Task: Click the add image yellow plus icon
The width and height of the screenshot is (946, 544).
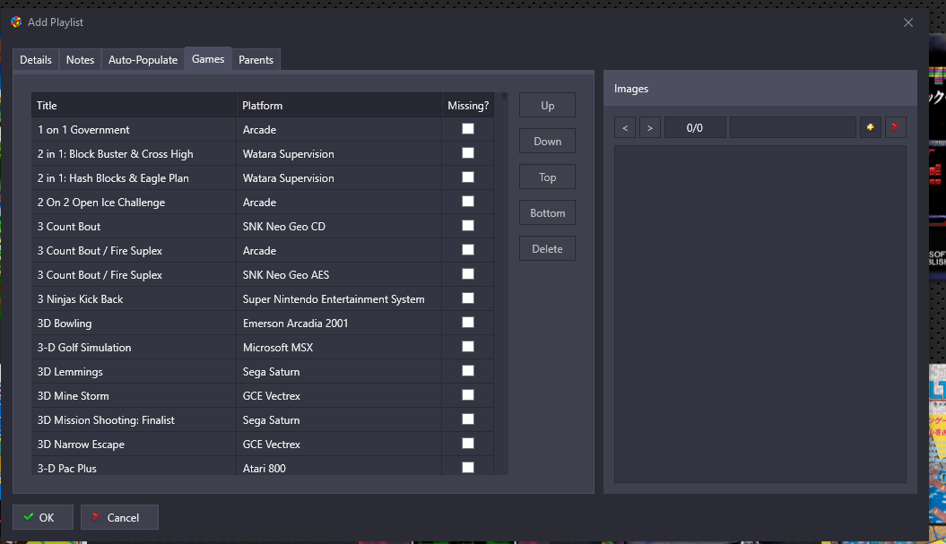Action: [870, 127]
